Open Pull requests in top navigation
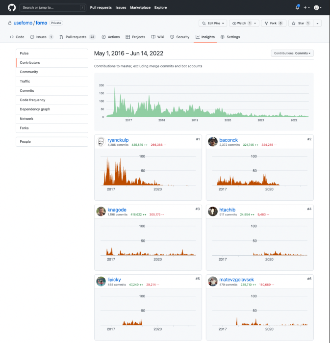 pyautogui.click(x=101, y=7)
